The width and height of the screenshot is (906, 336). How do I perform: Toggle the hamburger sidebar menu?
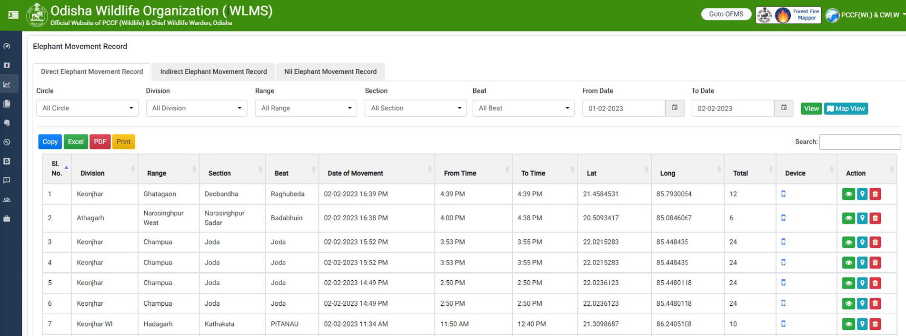point(13,15)
